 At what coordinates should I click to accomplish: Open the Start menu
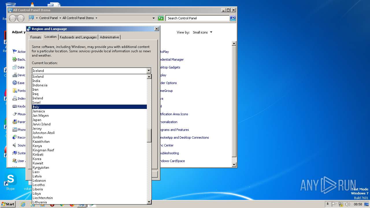(8, 204)
